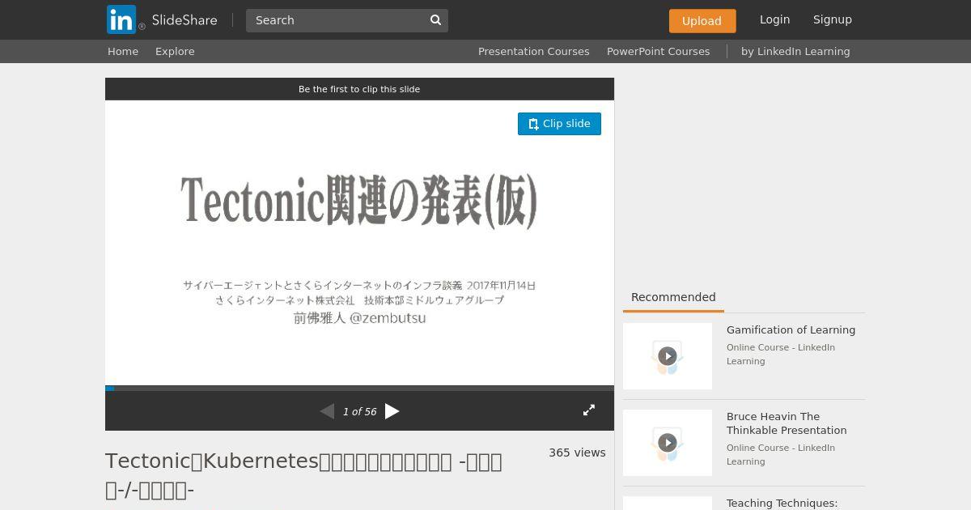The width and height of the screenshot is (971, 510).
Task: Open the by LinkedIn Learning link
Action: click(795, 51)
